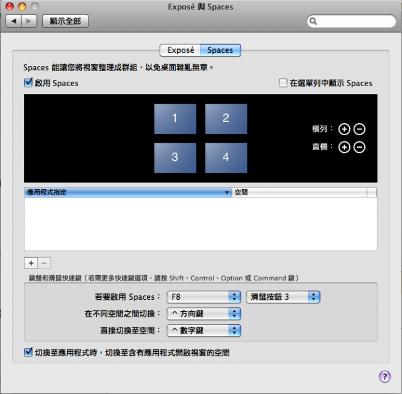Minimize window with the yellow button
This screenshot has height=394, width=402.
click(23, 6)
